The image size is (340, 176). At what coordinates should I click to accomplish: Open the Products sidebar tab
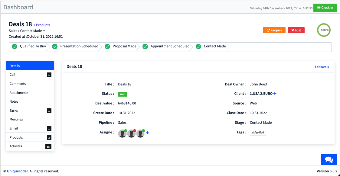pos(30,137)
